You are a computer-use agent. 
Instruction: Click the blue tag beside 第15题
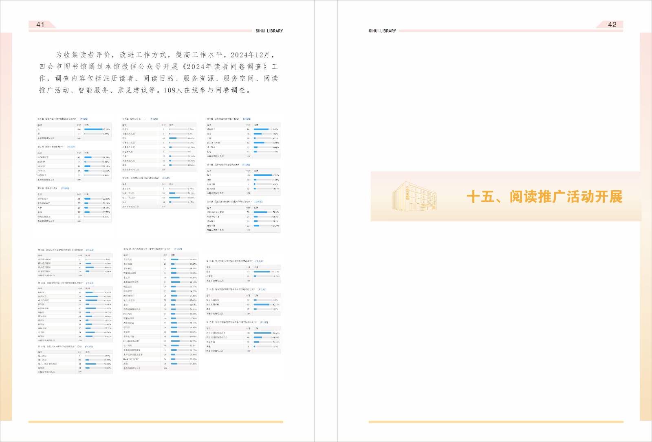coord(264,322)
